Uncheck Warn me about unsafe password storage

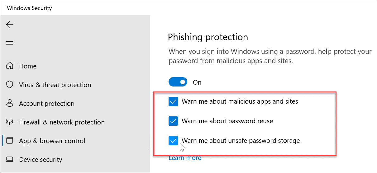point(173,141)
